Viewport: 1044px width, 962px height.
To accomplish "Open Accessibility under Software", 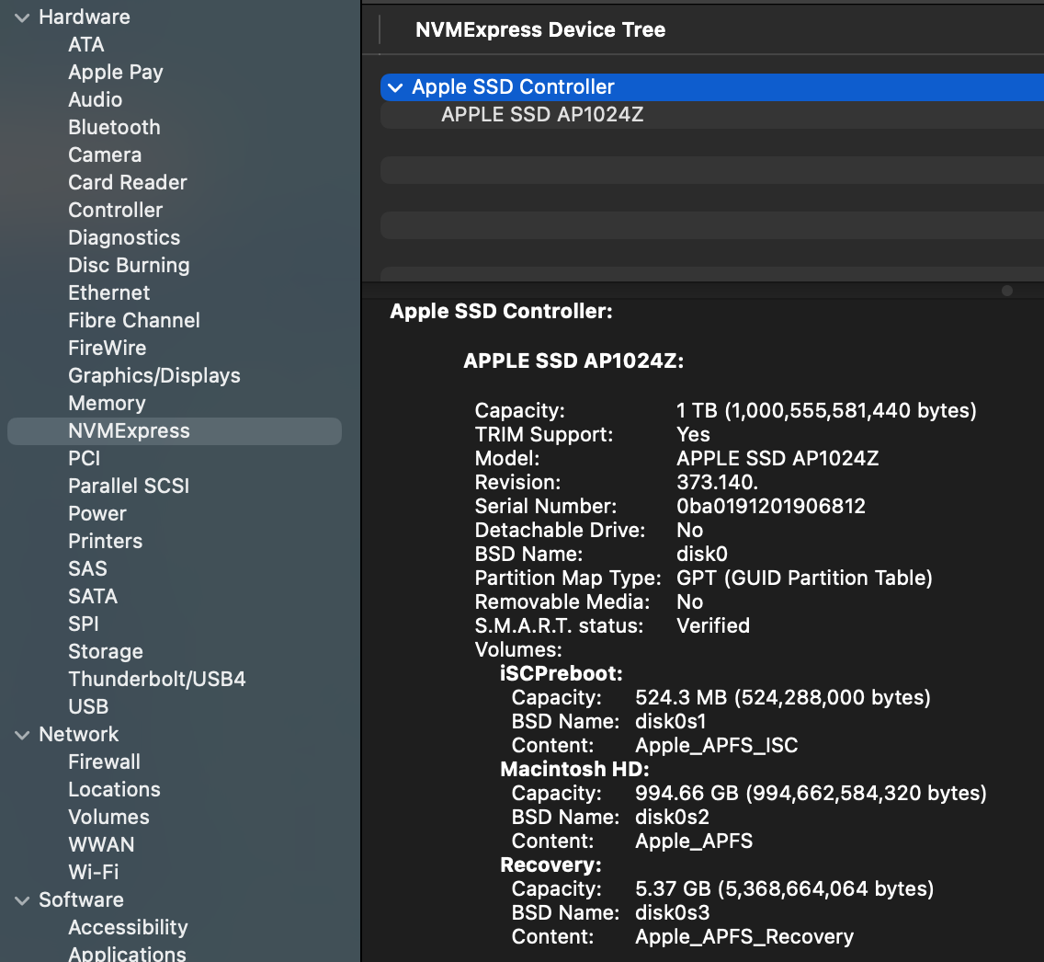I will click(128, 928).
